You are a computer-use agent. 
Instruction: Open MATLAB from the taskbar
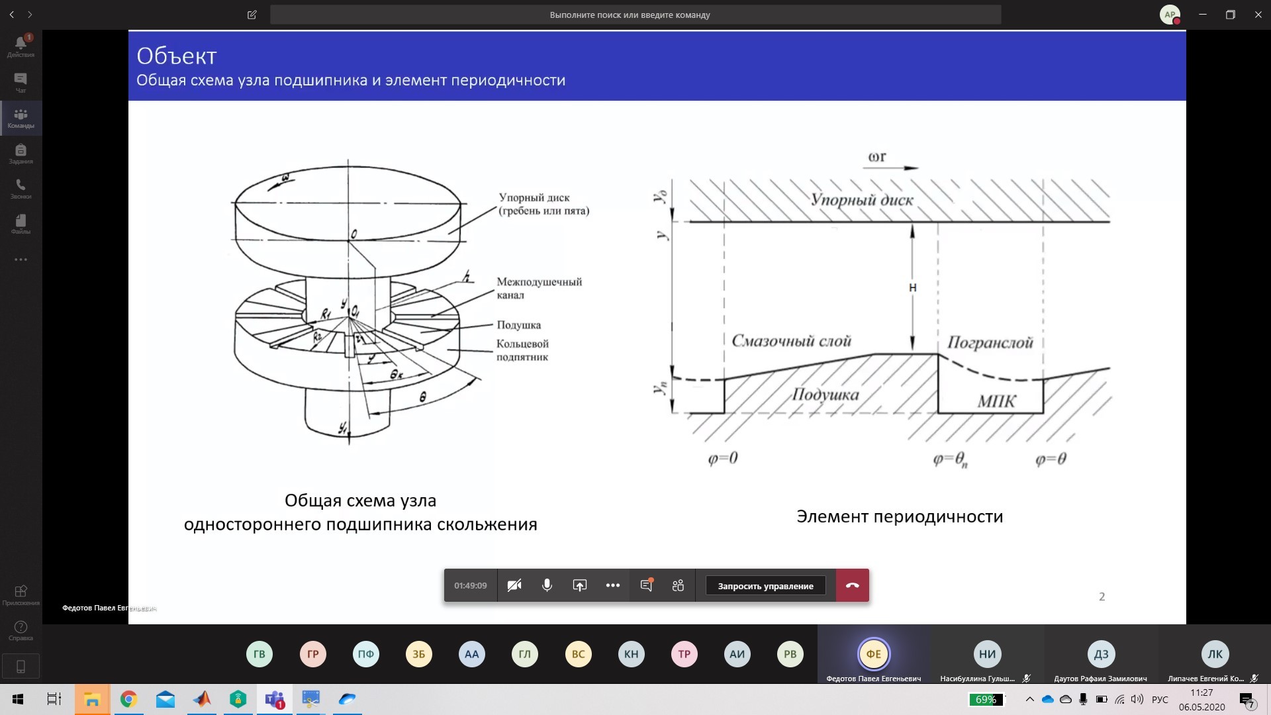coord(202,699)
